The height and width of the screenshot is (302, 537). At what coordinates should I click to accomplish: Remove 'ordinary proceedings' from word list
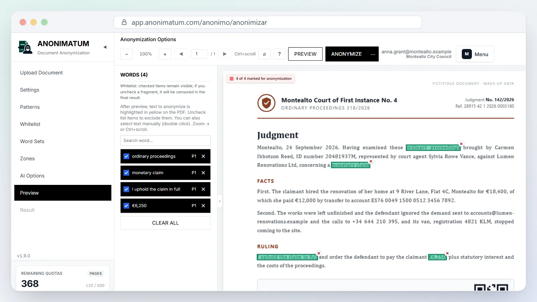[x=203, y=156]
